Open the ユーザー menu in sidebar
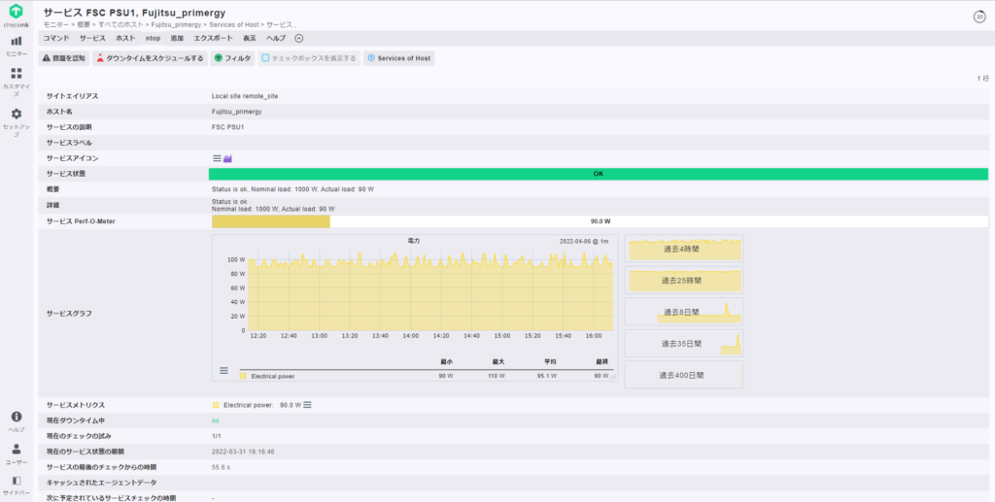The height and width of the screenshot is (502, 995). tap(16, 453)
